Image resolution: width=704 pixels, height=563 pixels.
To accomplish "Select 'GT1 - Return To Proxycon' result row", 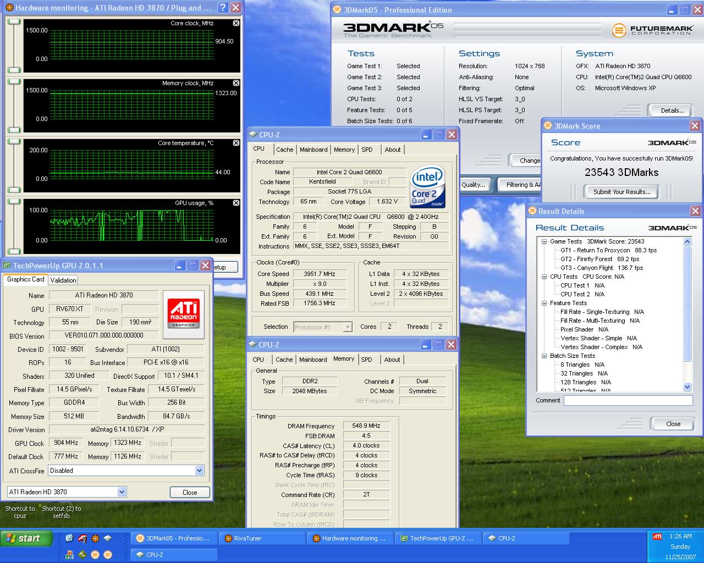I will tap(608, 250).
